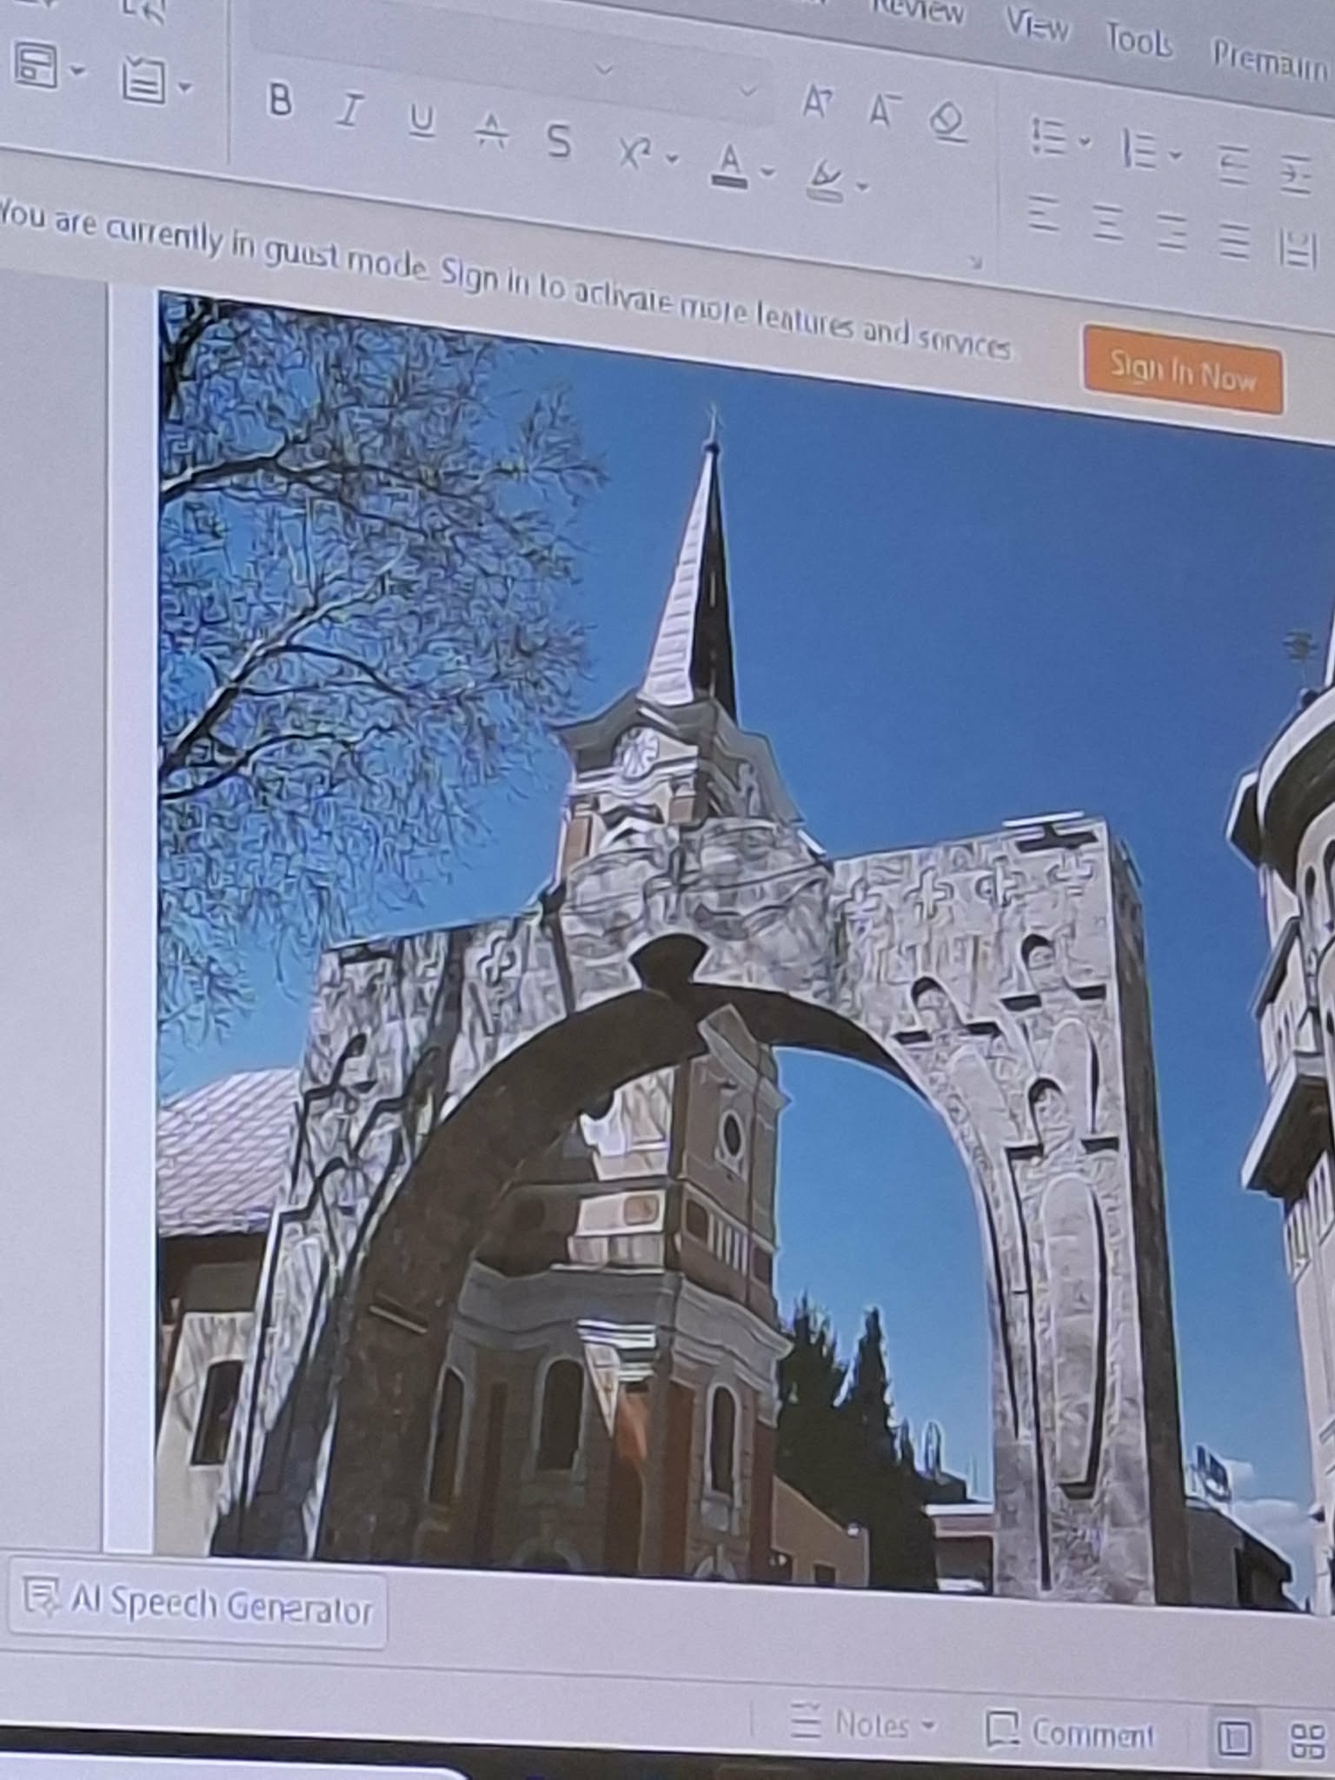Open the superscript options dropdown arrow
Image resolution: width=1335 pixels, height=1780 pixels.
click(x=671, y=159)
